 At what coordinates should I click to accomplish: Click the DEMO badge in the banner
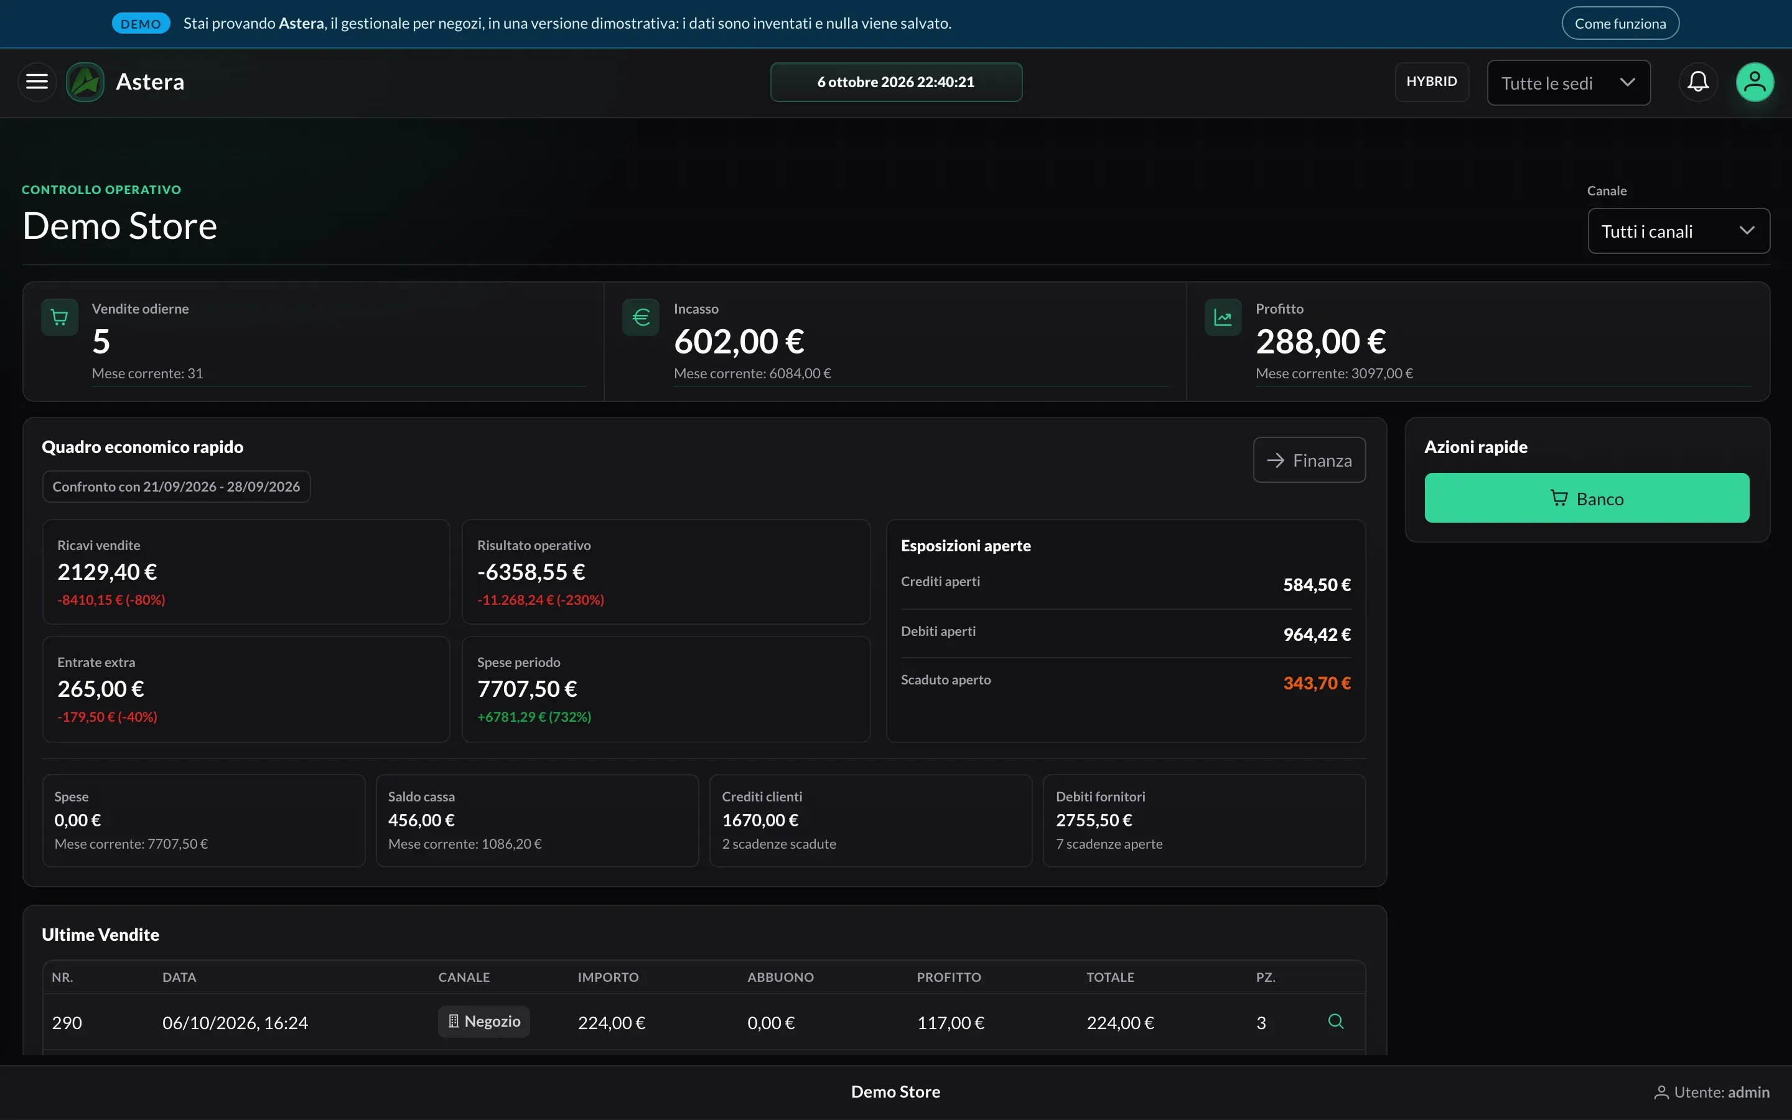141,24
